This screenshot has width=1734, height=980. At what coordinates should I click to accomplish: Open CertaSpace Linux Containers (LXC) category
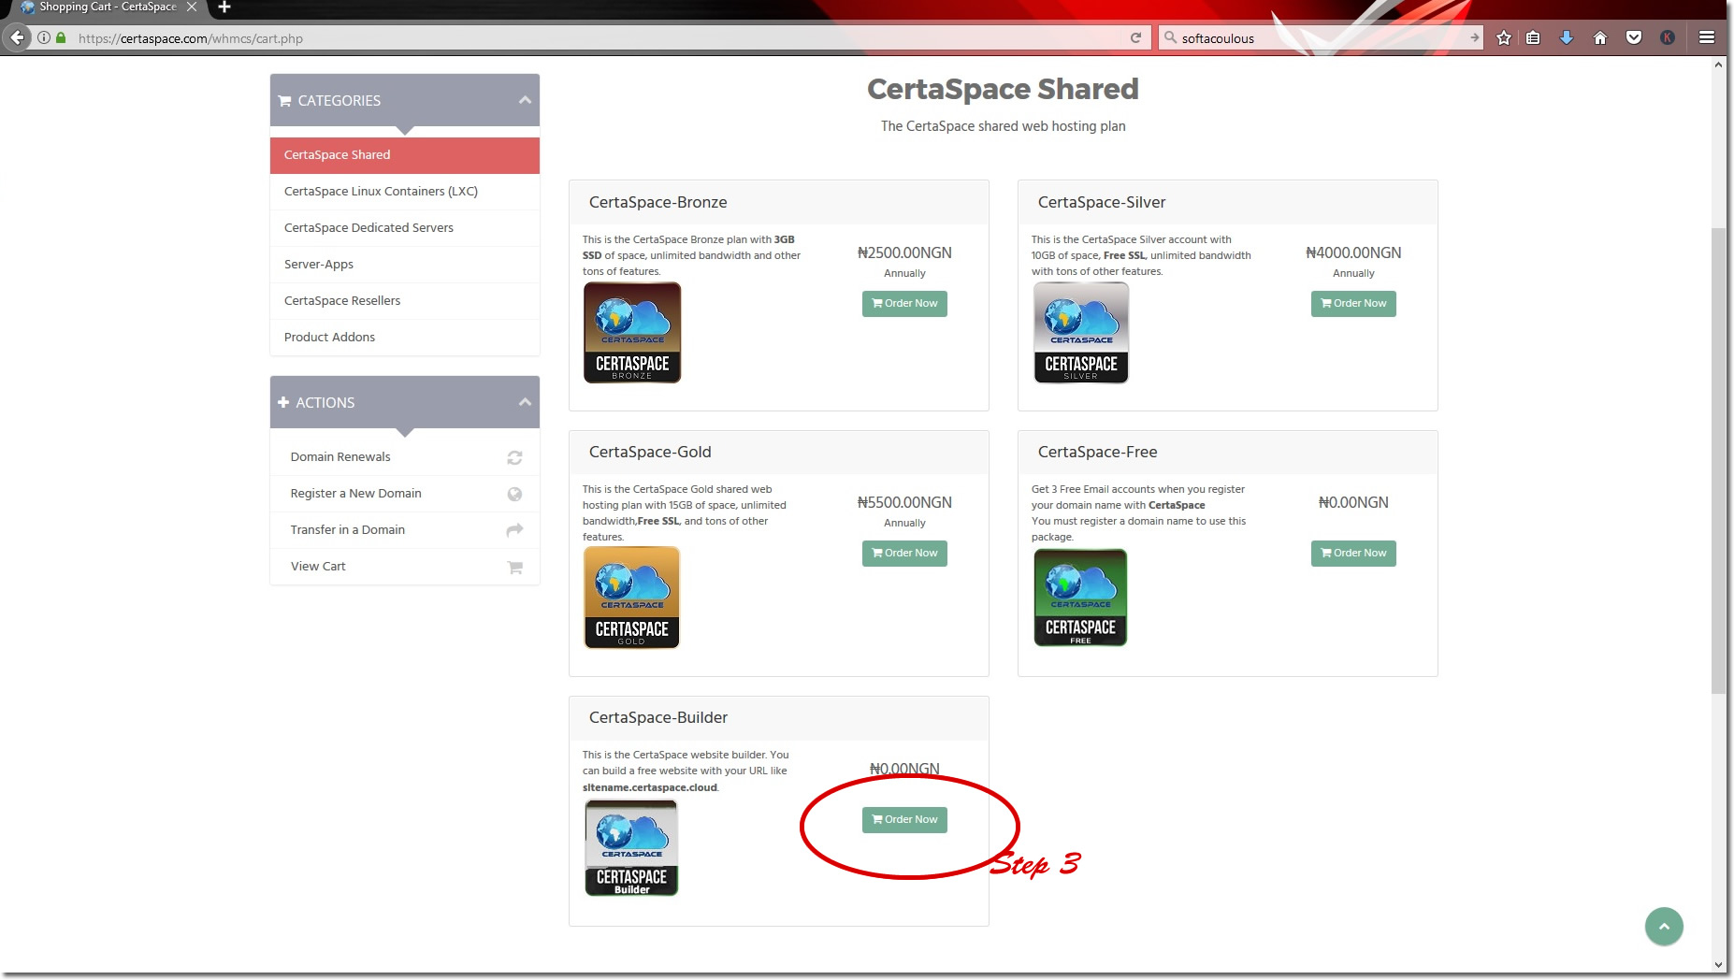point(405,192)
